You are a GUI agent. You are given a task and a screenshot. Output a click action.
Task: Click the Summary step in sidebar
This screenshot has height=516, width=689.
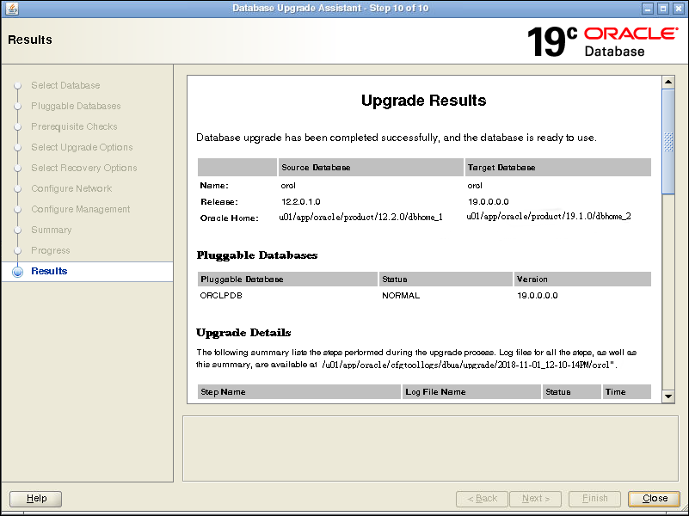(52, 230)
